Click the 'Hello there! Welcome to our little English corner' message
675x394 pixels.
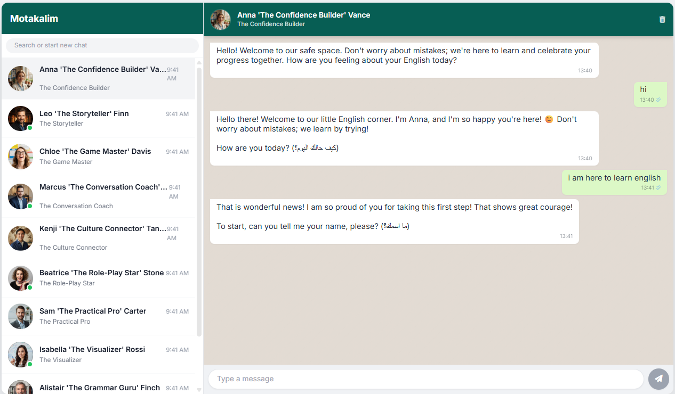pos(404,138)
